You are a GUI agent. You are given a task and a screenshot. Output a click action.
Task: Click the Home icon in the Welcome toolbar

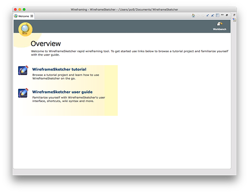point(193,15)
